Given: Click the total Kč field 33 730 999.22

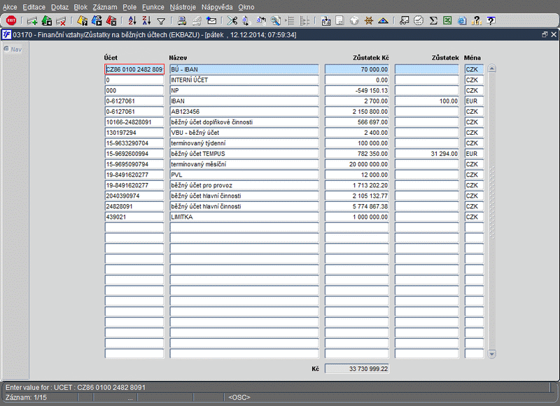Looking at the screenshot, I should (x=356, y=368).
